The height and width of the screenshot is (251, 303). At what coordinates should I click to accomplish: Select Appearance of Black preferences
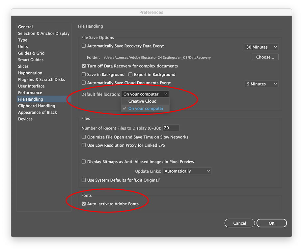pos(37,112)
